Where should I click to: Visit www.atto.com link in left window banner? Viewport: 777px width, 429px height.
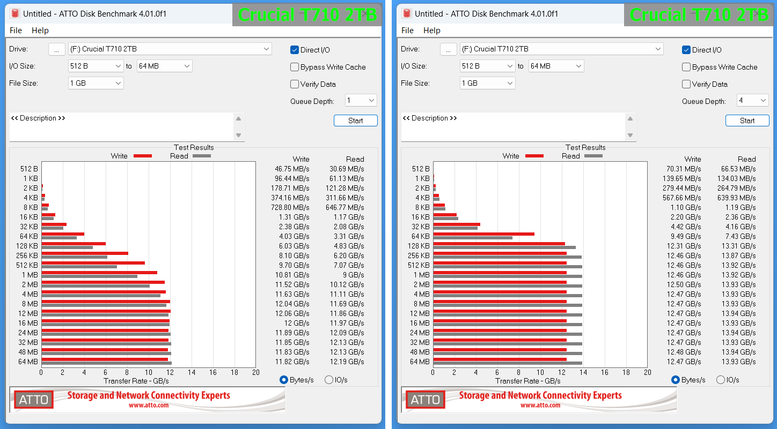[148, 405]
